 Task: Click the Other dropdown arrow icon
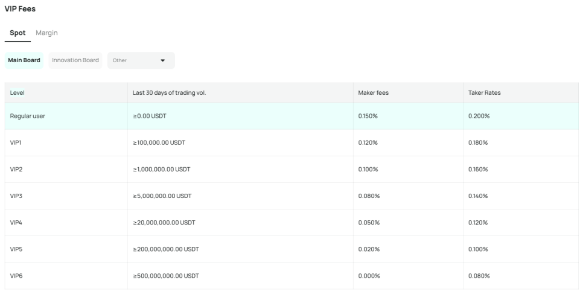[x=162, y=60]
